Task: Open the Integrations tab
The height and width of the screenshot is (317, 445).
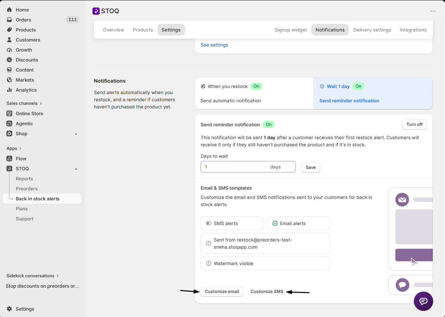Action: click(413, 30)
